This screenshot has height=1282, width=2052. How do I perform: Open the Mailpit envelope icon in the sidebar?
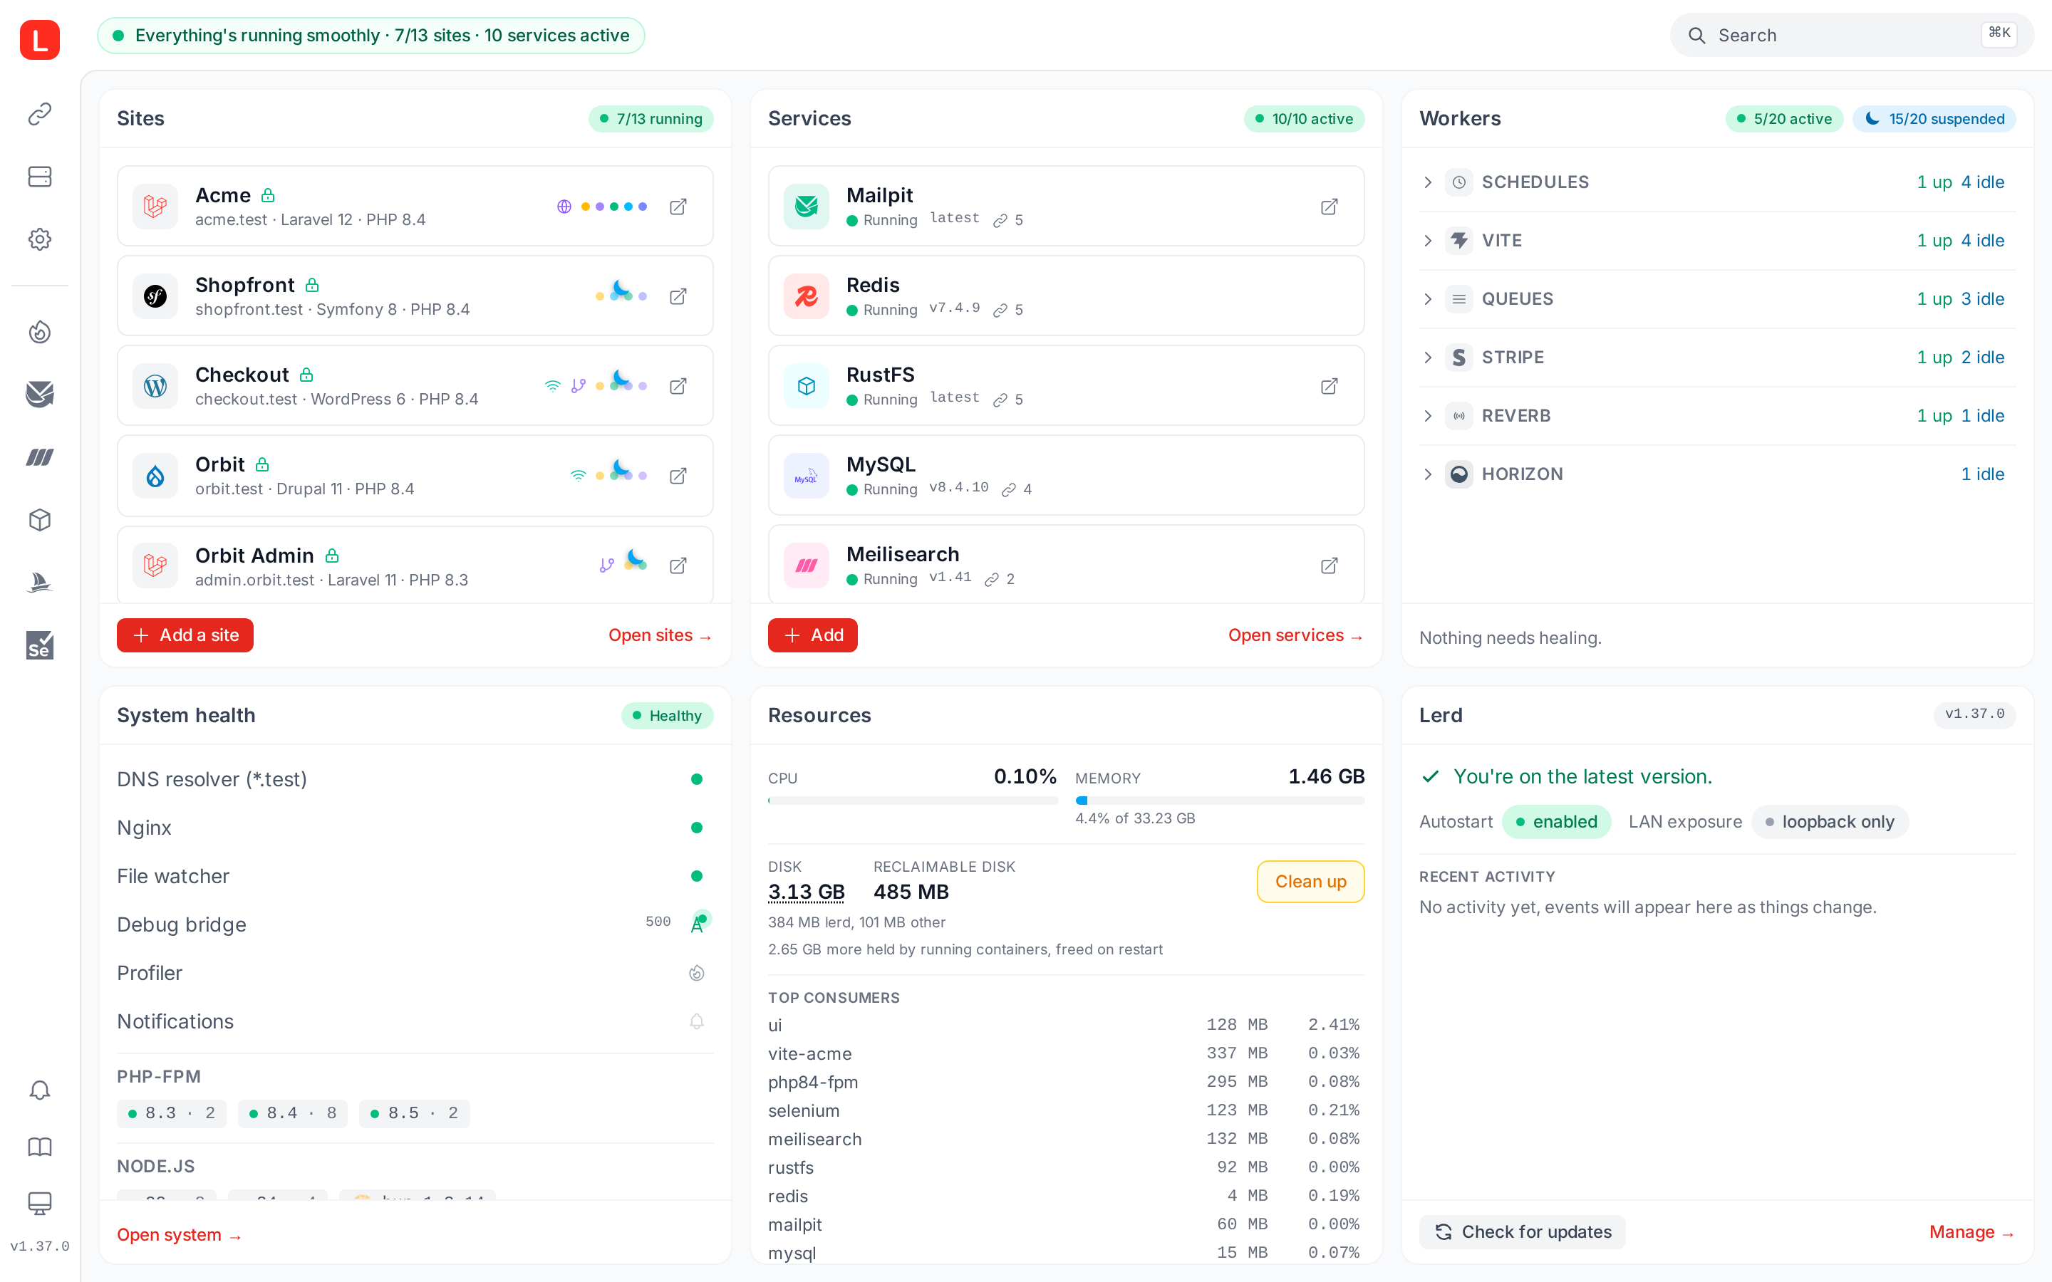coord(40,395)
